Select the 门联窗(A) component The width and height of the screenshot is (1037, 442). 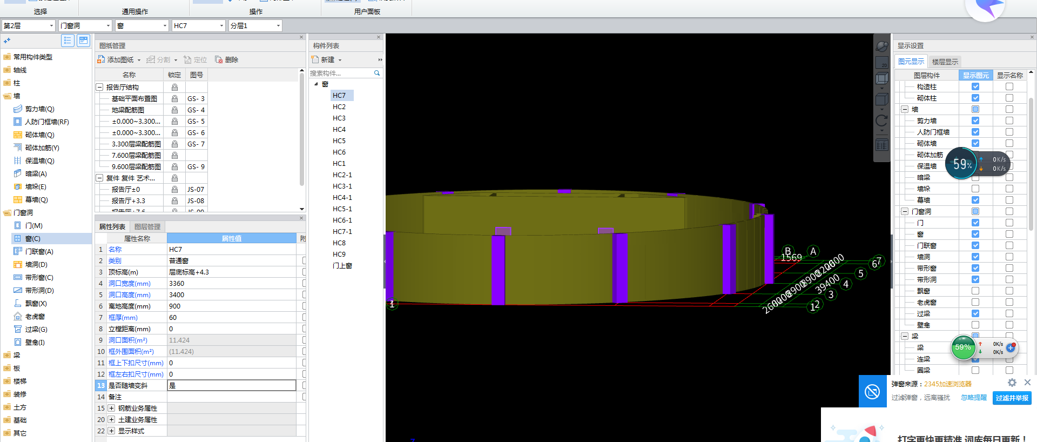39,251
